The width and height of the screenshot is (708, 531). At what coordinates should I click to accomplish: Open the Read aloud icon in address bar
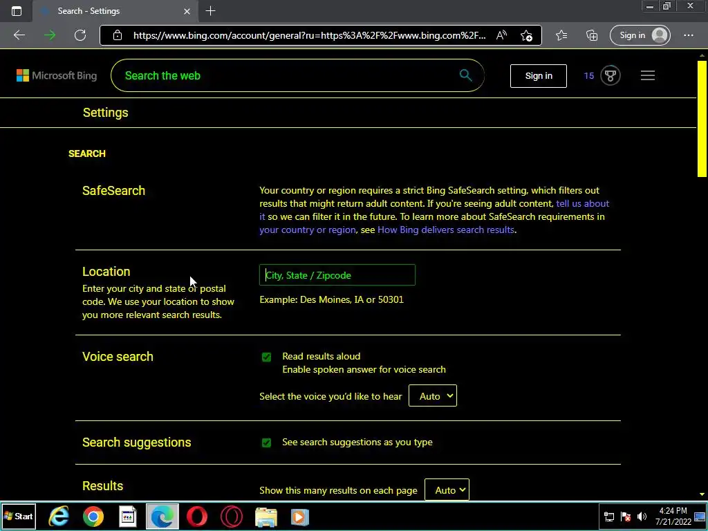pyautogui.click(x=501, y=35)
